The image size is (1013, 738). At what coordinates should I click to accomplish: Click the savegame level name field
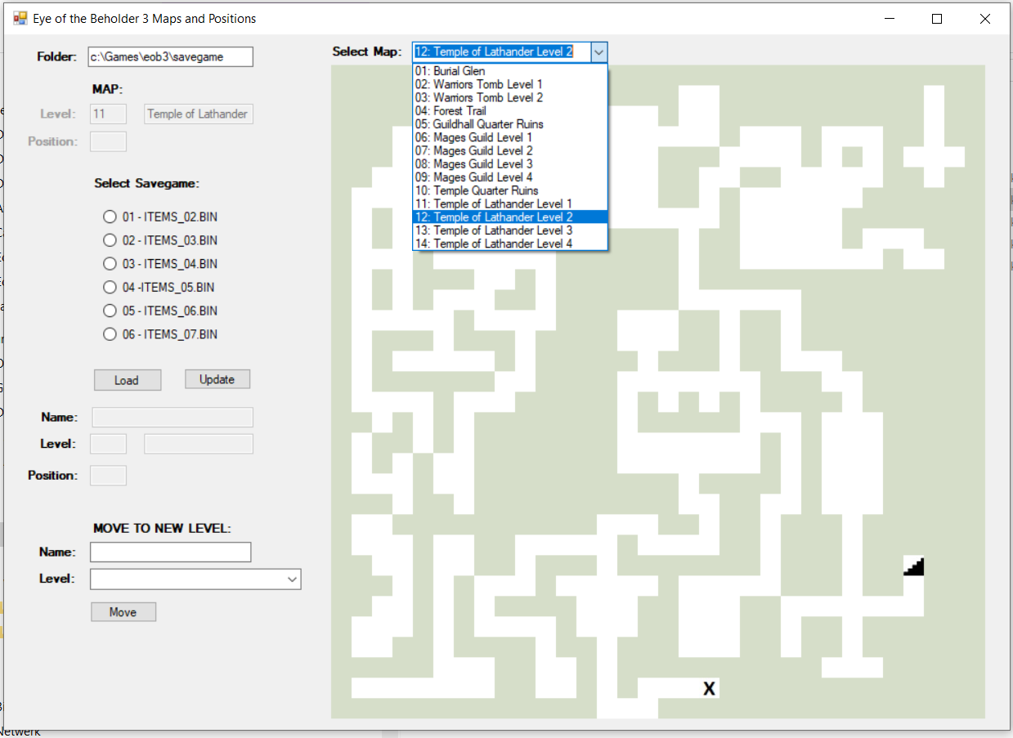coord(199,444)
